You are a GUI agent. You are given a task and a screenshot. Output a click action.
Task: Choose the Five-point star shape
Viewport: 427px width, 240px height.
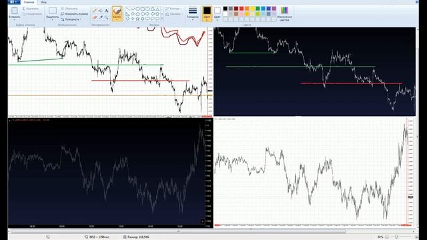137,19
